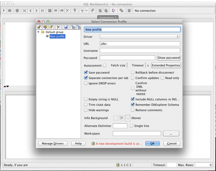216x171 pixels.
Task: Open Extended Properties
Action: [x=166, y=65]
